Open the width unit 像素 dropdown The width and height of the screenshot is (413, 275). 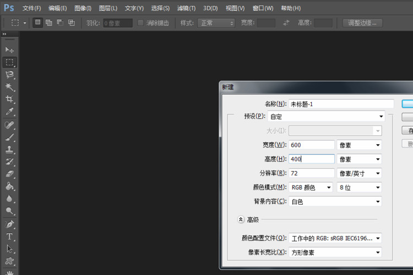click(359, 145)
